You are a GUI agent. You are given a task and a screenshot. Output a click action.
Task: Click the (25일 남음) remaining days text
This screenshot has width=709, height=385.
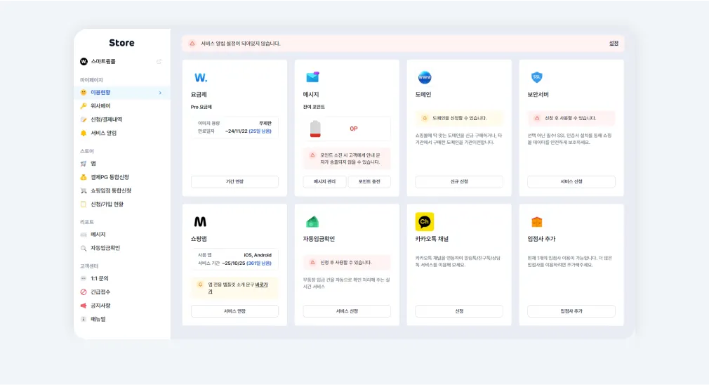[260, 131]
